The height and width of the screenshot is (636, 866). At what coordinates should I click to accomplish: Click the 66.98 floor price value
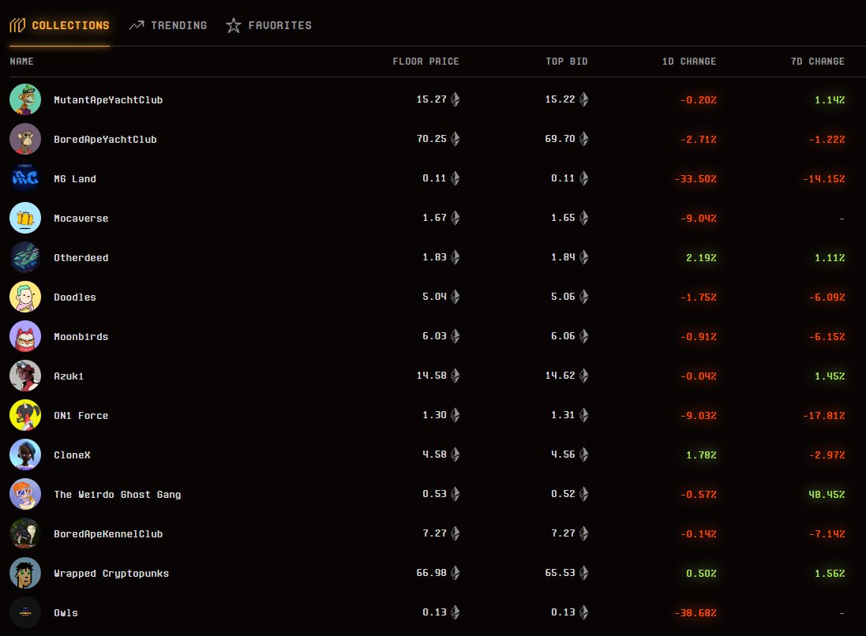pyautogui.click(x=431, y=573)
